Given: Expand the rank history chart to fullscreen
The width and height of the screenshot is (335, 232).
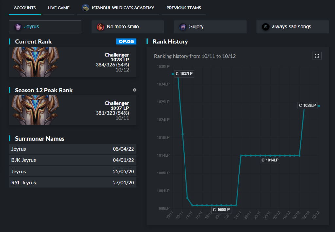Looking at the screenshot, I should (x=317, y=56).
